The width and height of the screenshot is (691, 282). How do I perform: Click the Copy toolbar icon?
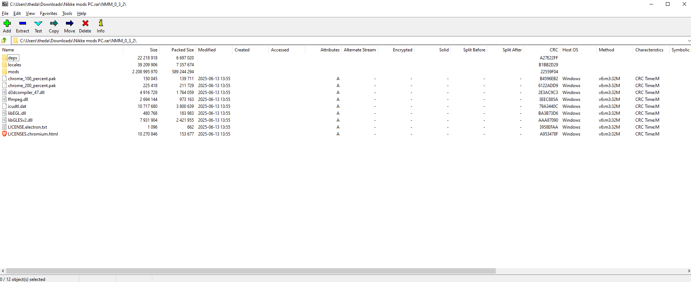54,23
